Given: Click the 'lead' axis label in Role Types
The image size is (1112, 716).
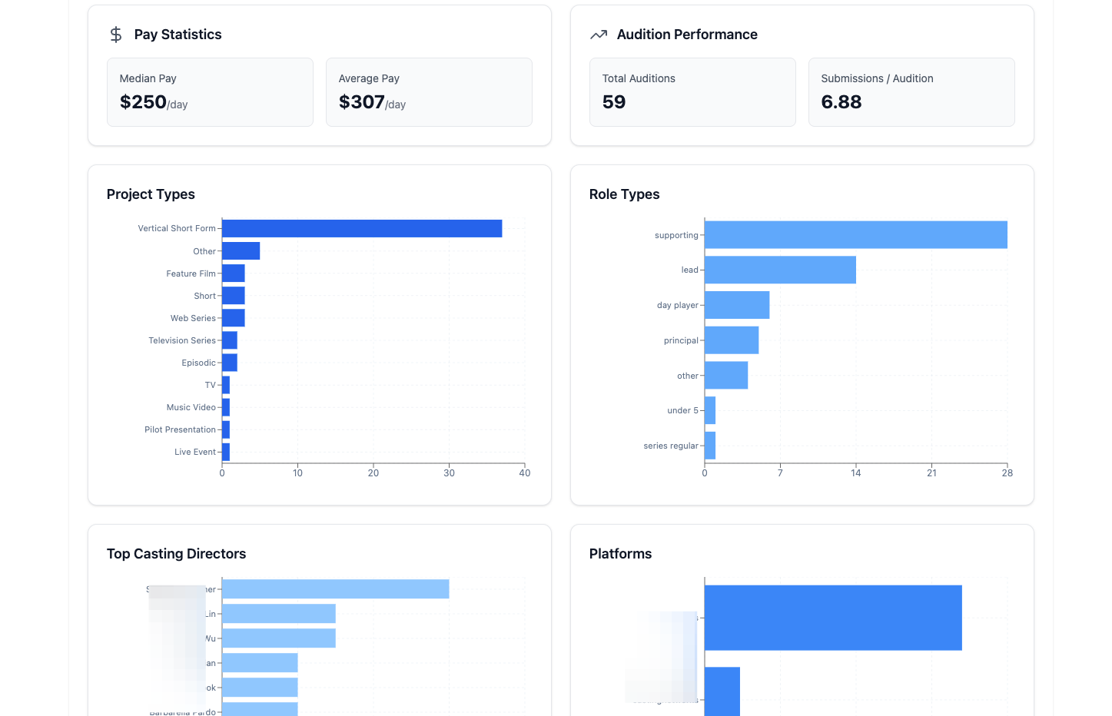Looking at the screenshot, I should click(689, 270).
